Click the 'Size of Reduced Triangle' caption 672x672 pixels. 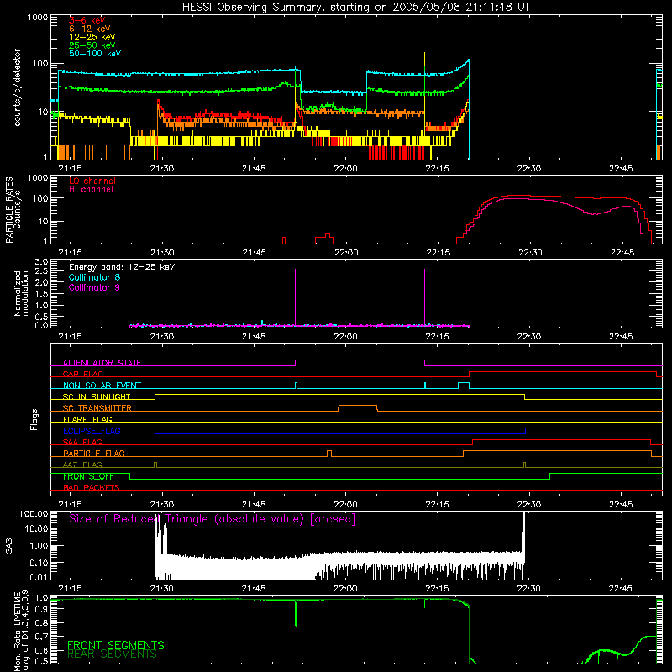[x=213, y=519]
